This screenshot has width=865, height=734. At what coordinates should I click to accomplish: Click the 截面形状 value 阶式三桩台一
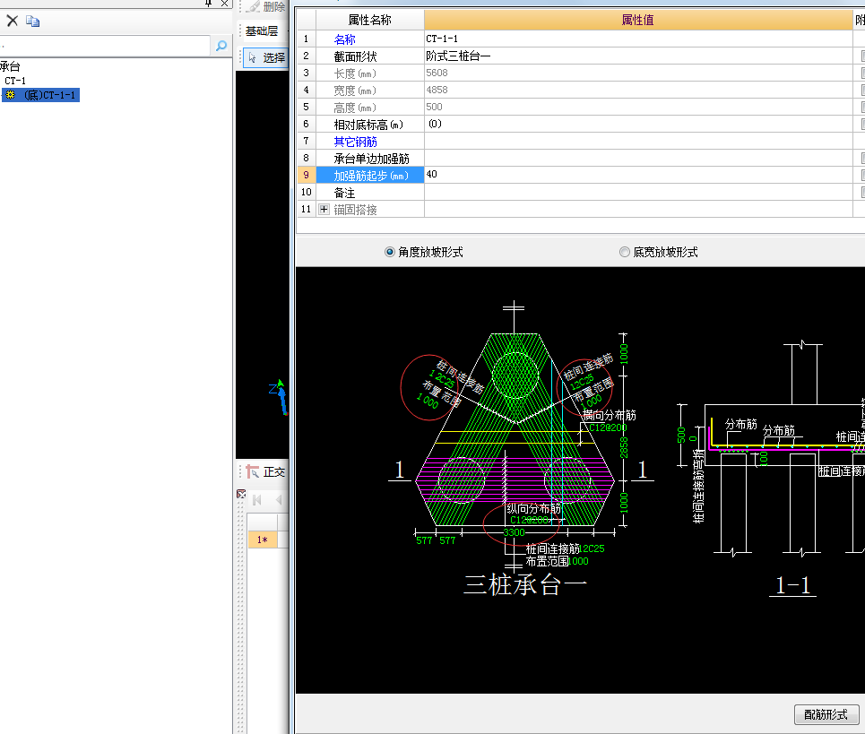point(638,56)
